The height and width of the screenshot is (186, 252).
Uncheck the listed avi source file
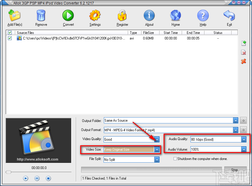[10, 38]
